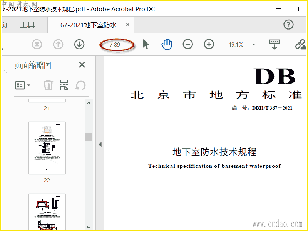Screen dimensions: 308x231
Task: Maximize the Acrobat window
Action: pyautogui.click(x=301, y=9)
